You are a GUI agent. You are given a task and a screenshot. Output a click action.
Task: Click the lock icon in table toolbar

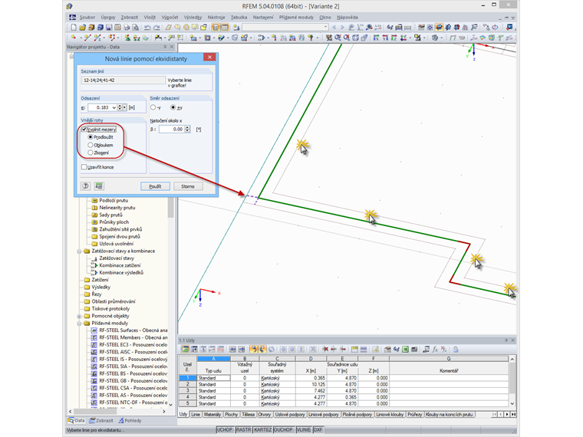(456, 350)
